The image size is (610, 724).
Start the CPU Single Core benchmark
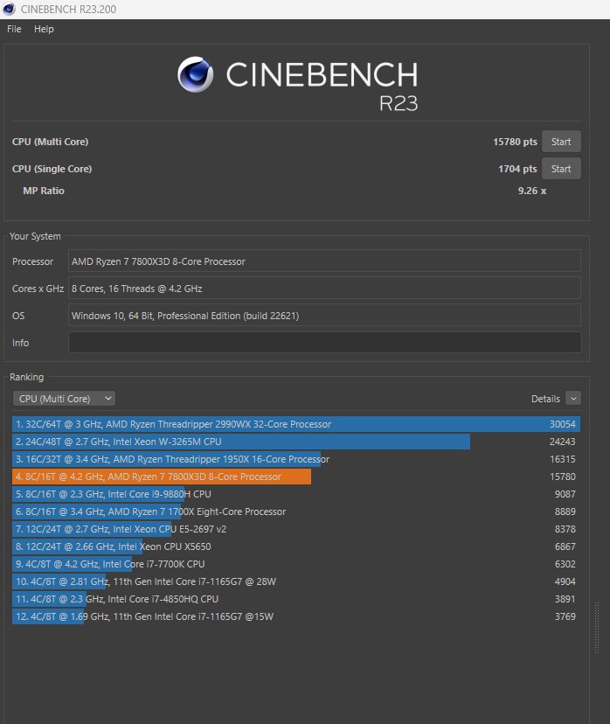561,169
